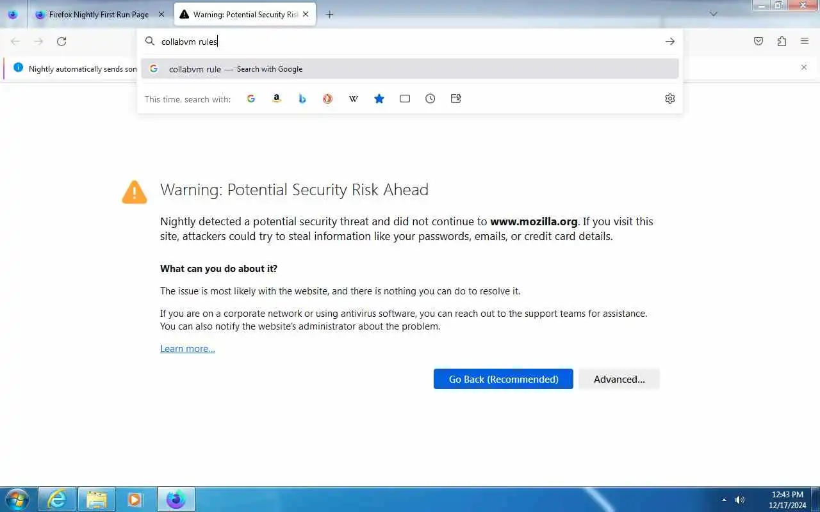Screen dimensions: 820x512
Task: Pick Bing one-off search icon
Action: coord(302,99)
